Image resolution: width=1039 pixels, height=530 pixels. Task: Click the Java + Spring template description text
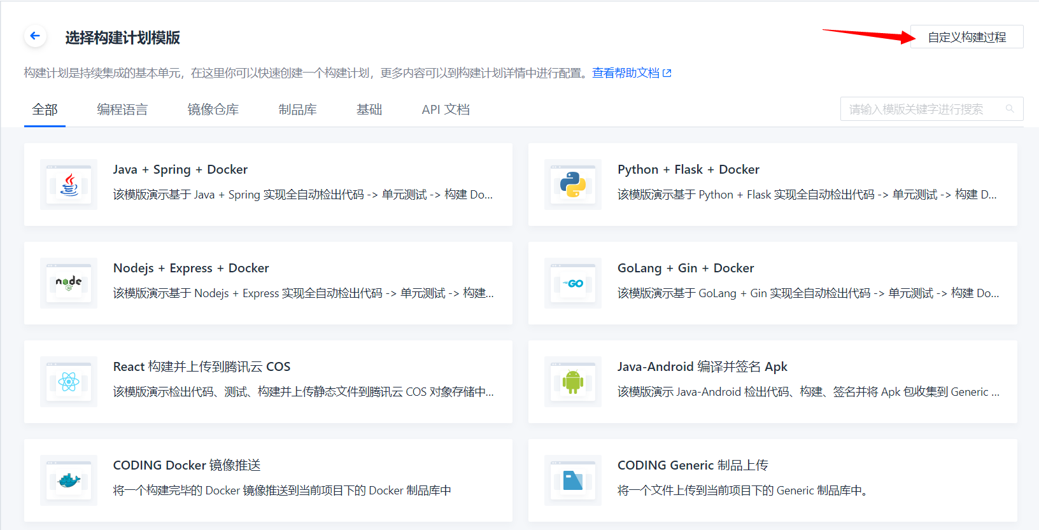pos(303,195)
